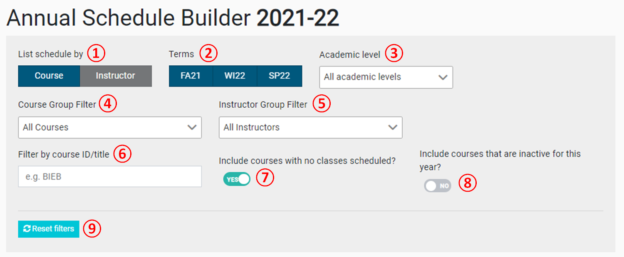Click the course ID/title filter field
This screenshot has width=624, height=257.
tap(109, 176)
